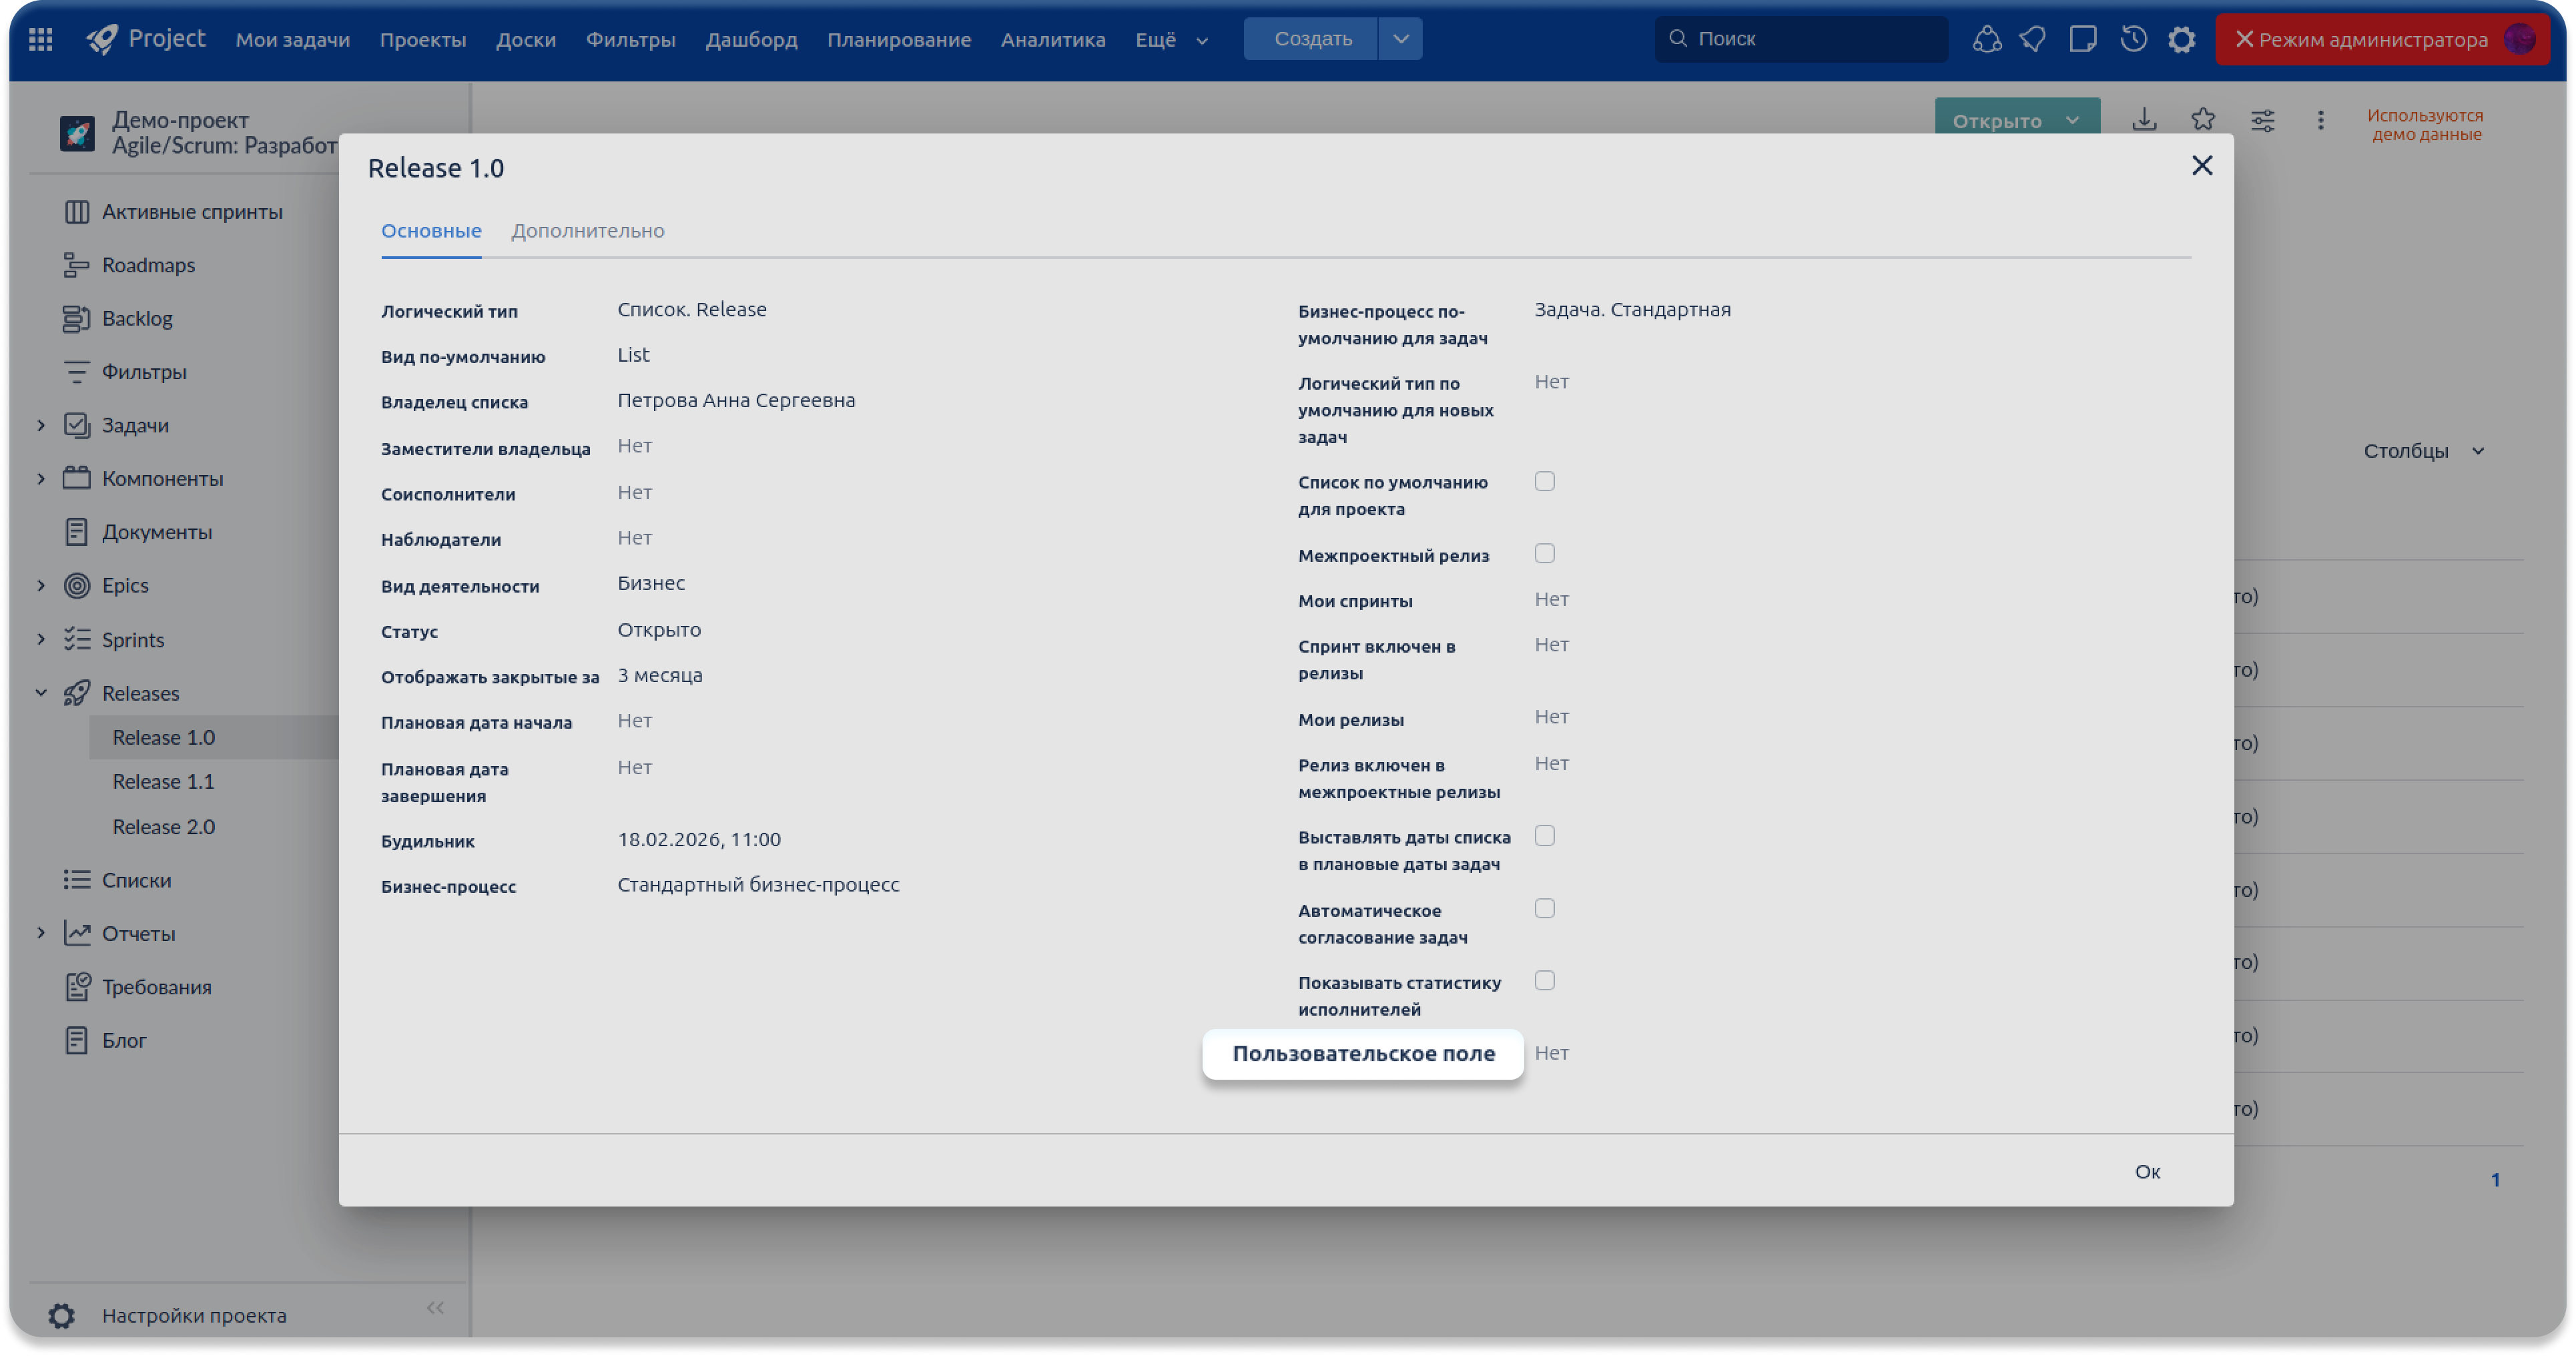Open the filter sliders icon
Screen dimensions: 2576x1356
tap(2262, 121)
